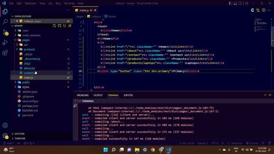274x154 pixels.
Task: Close the index.js editor tab
Action: [x=95, y=10]
